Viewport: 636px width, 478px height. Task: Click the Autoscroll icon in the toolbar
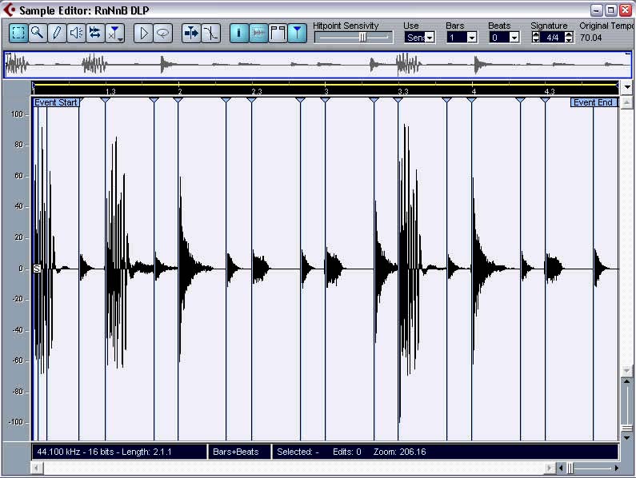[192, 33]
